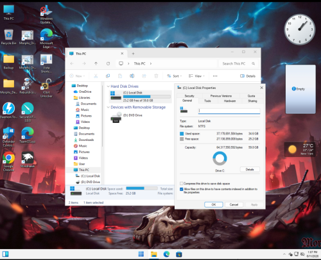Screen dimensions: 321x260
Task: Open the widgets panel taskbar icon
Action: [x=5, y=254]
